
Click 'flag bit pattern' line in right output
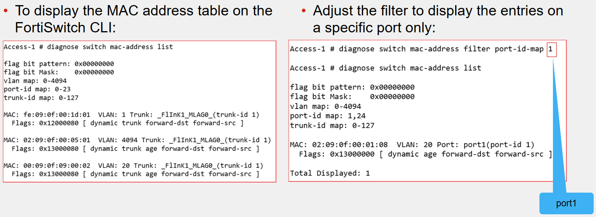(352, 87)
